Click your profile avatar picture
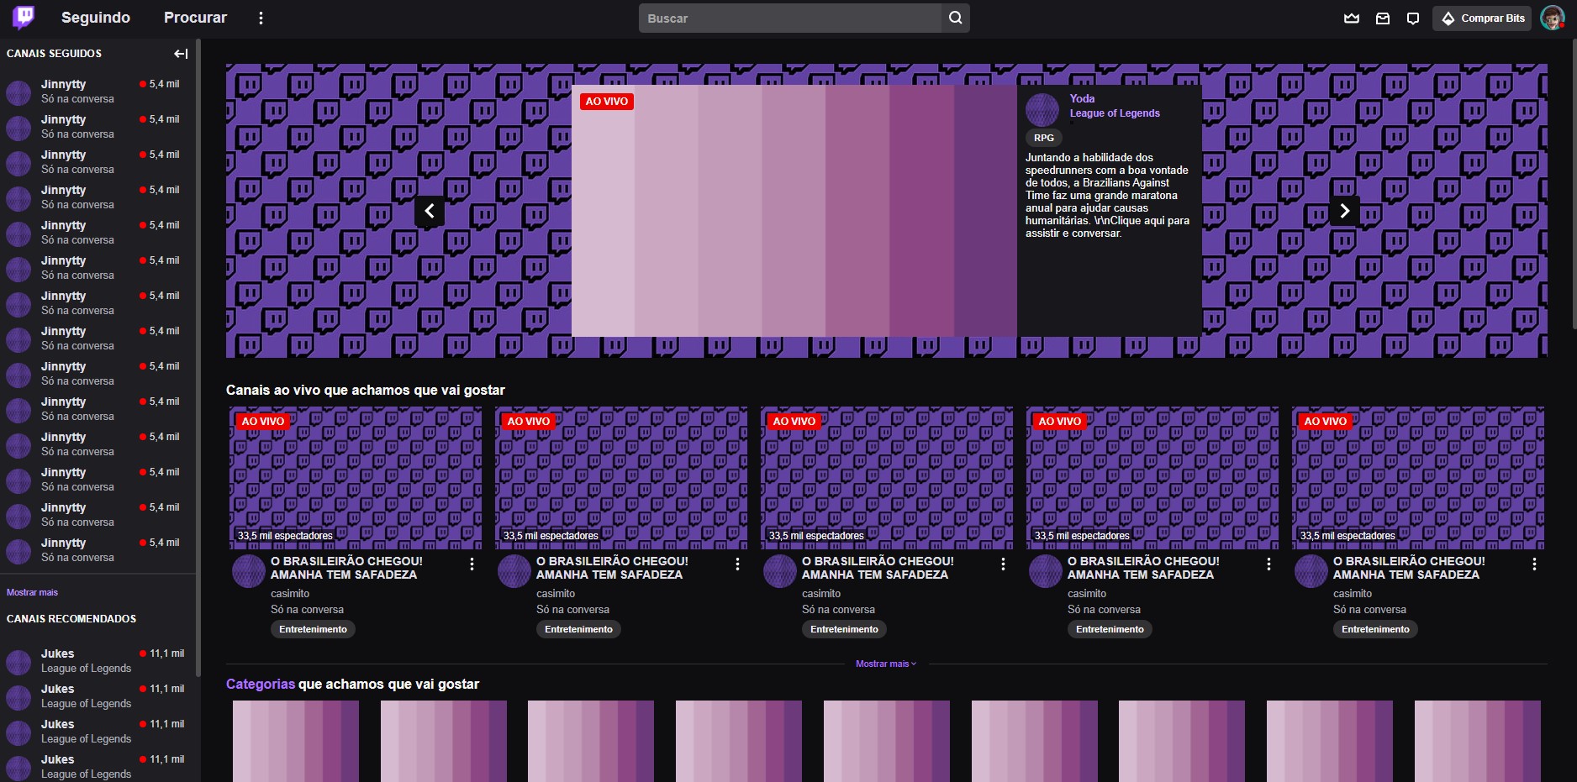Viewport: 1577px width, 782px height. point(1554,18)
